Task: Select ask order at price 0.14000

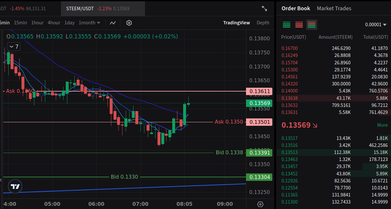Action: (x=334, y=91)
